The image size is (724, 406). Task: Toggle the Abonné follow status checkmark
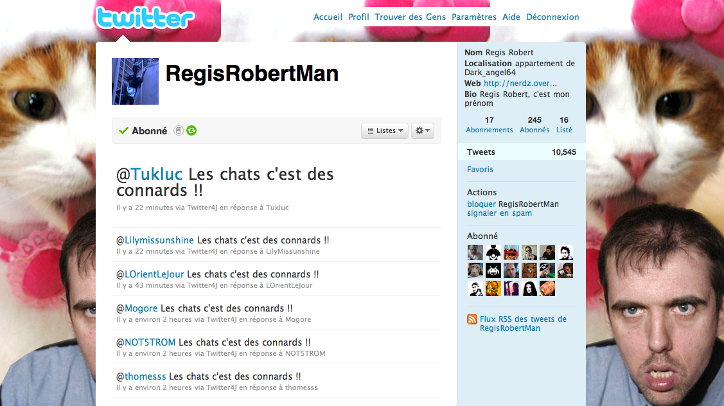click(x=123, y=130)
